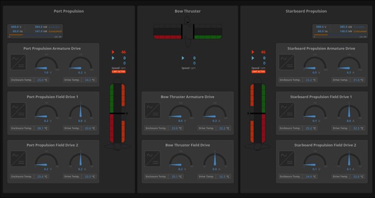
Task: Click Starboard Field Drive 1 Enclosure Temp. field
Action: pos(298,128)
